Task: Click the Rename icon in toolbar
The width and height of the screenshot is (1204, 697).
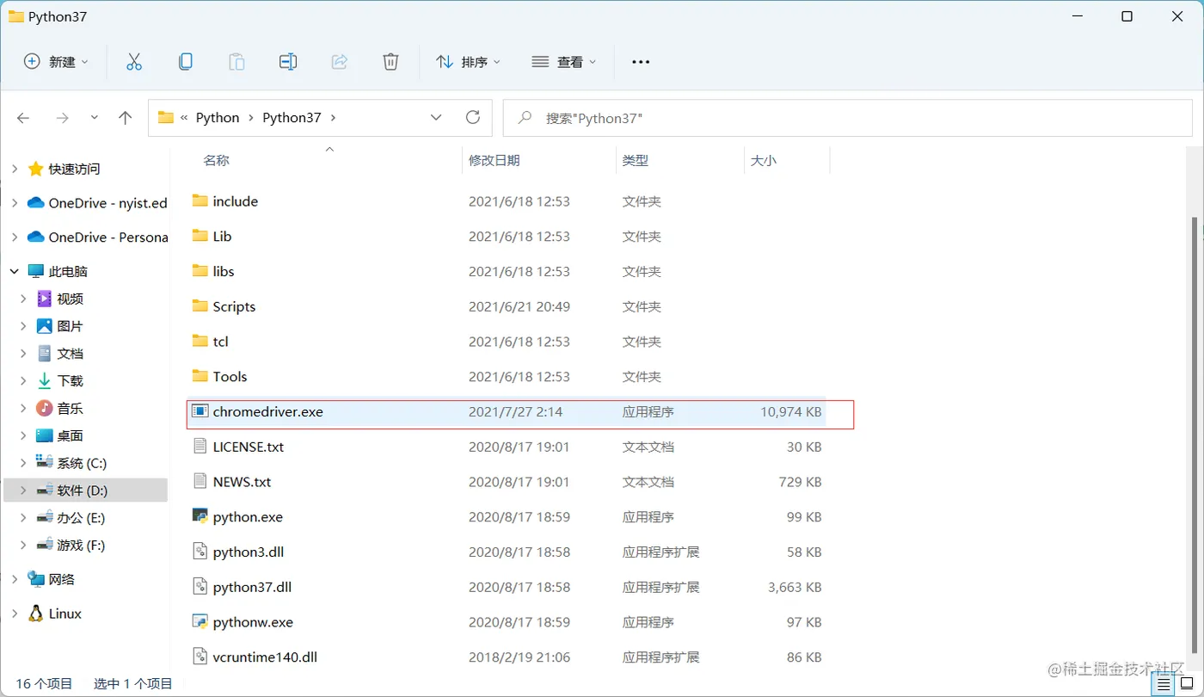Action: 288,62
